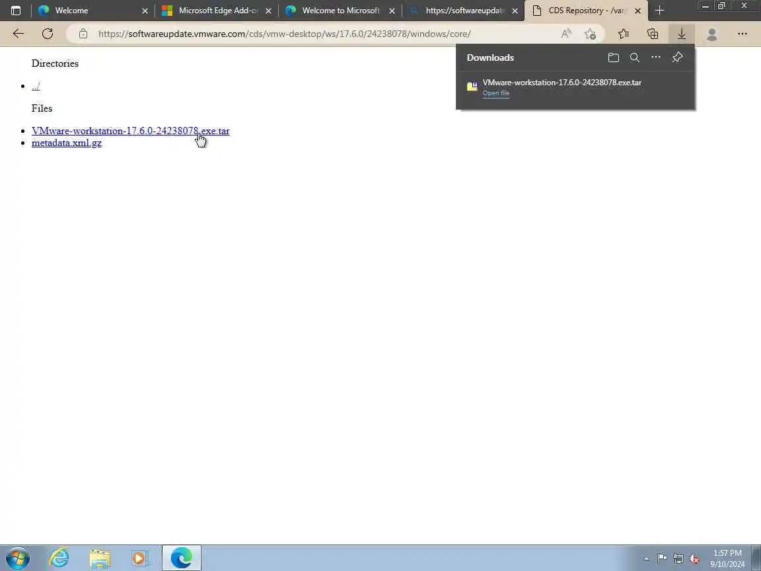This screenshot has height=571, width=761.
Task: Click the Files heading text
Action: [x=42, y=108]
